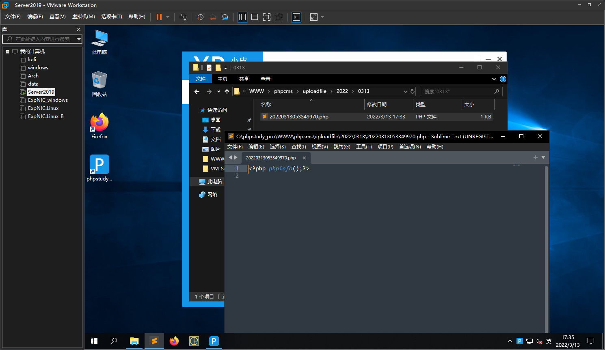The image size is (605, 350).
Task: Take a snapshot of the virtual machine
Action: pos(200,17)
